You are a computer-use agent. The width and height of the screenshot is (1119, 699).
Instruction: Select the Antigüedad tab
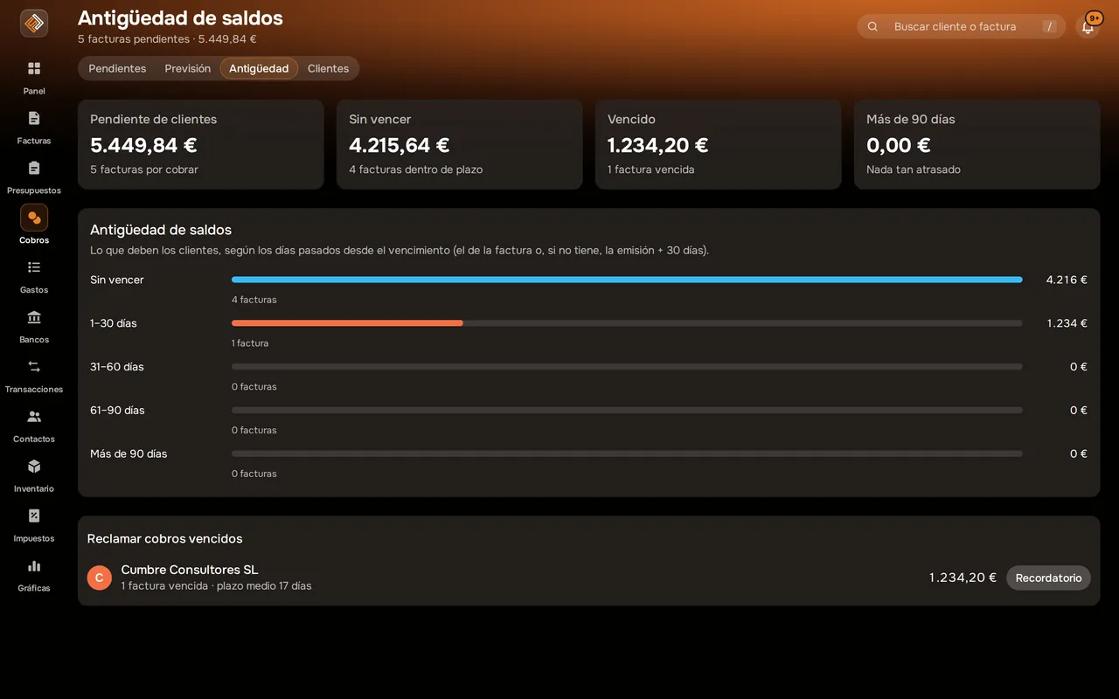(259, 68)
